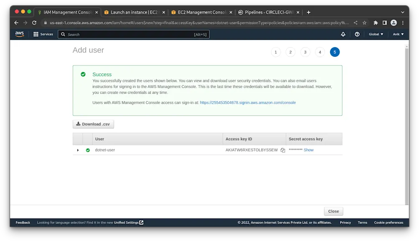Image resolution: width=419 pixels, height=241 pixels.
Task: Switch to the EC2 Management Console tab
Action: [x=201, y=12]
